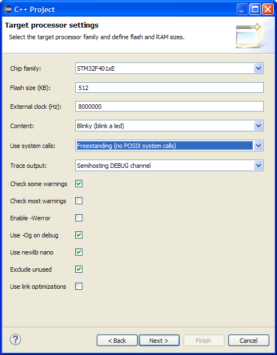This screenshot has width=277, height=355.
Task: Expand the Content dropdown arrow
Action: point(258,126)
